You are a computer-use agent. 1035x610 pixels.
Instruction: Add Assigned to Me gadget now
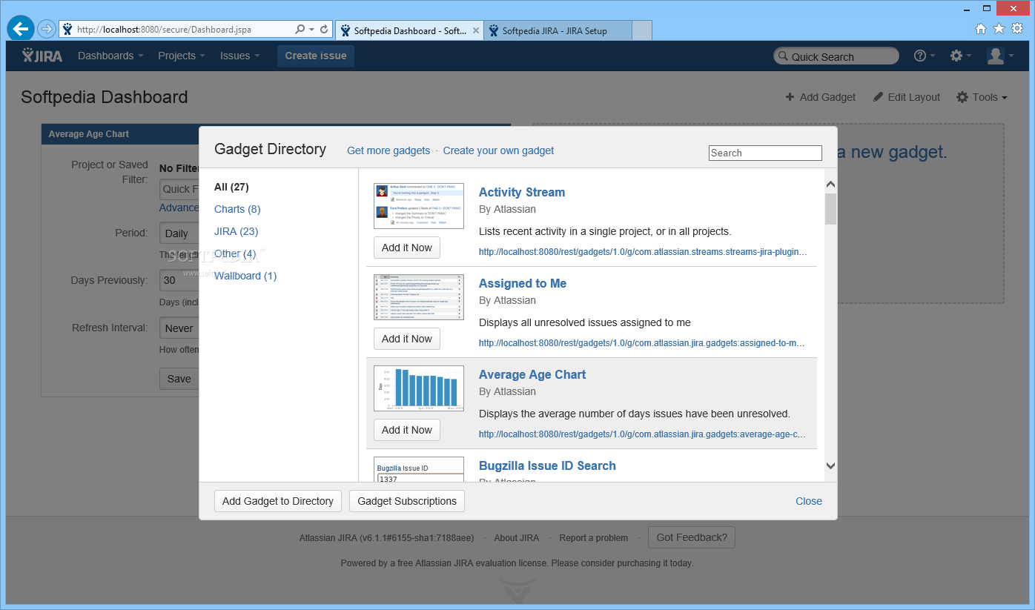(x=406, y=339)
